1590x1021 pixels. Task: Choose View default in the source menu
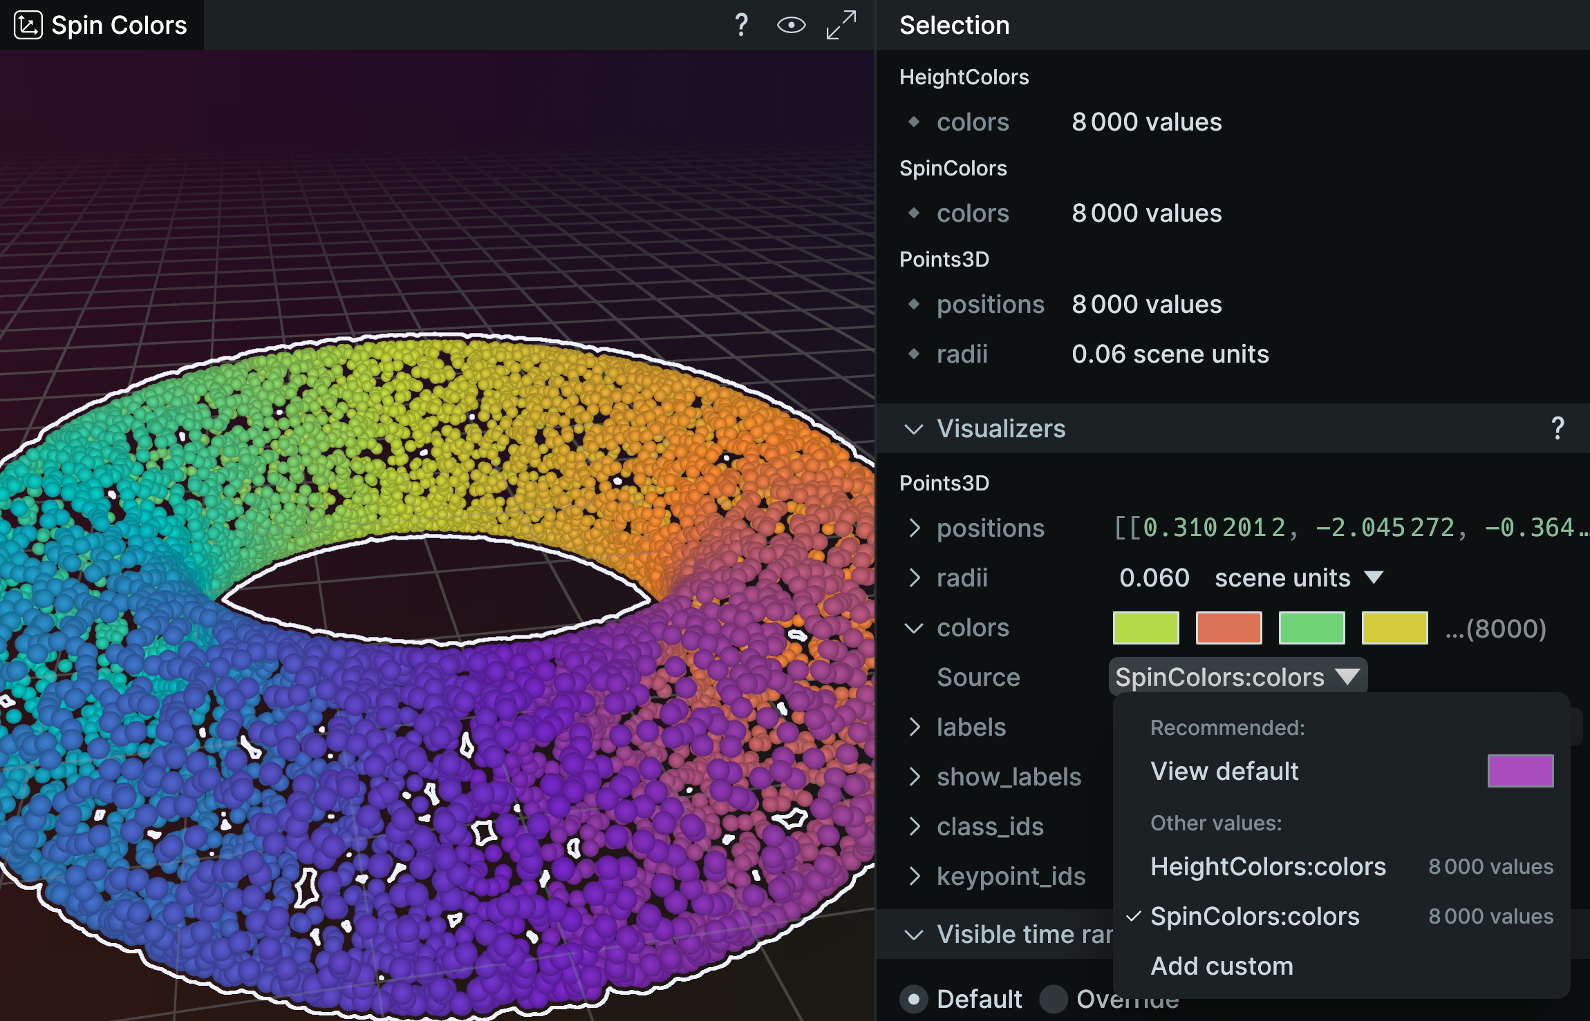(1224, 772)
